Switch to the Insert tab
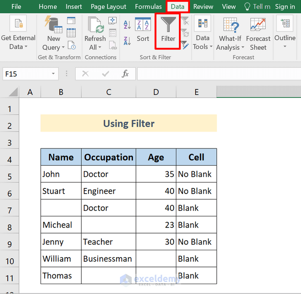The height and width of the screenshot is (294, 301). coord(74,7)
